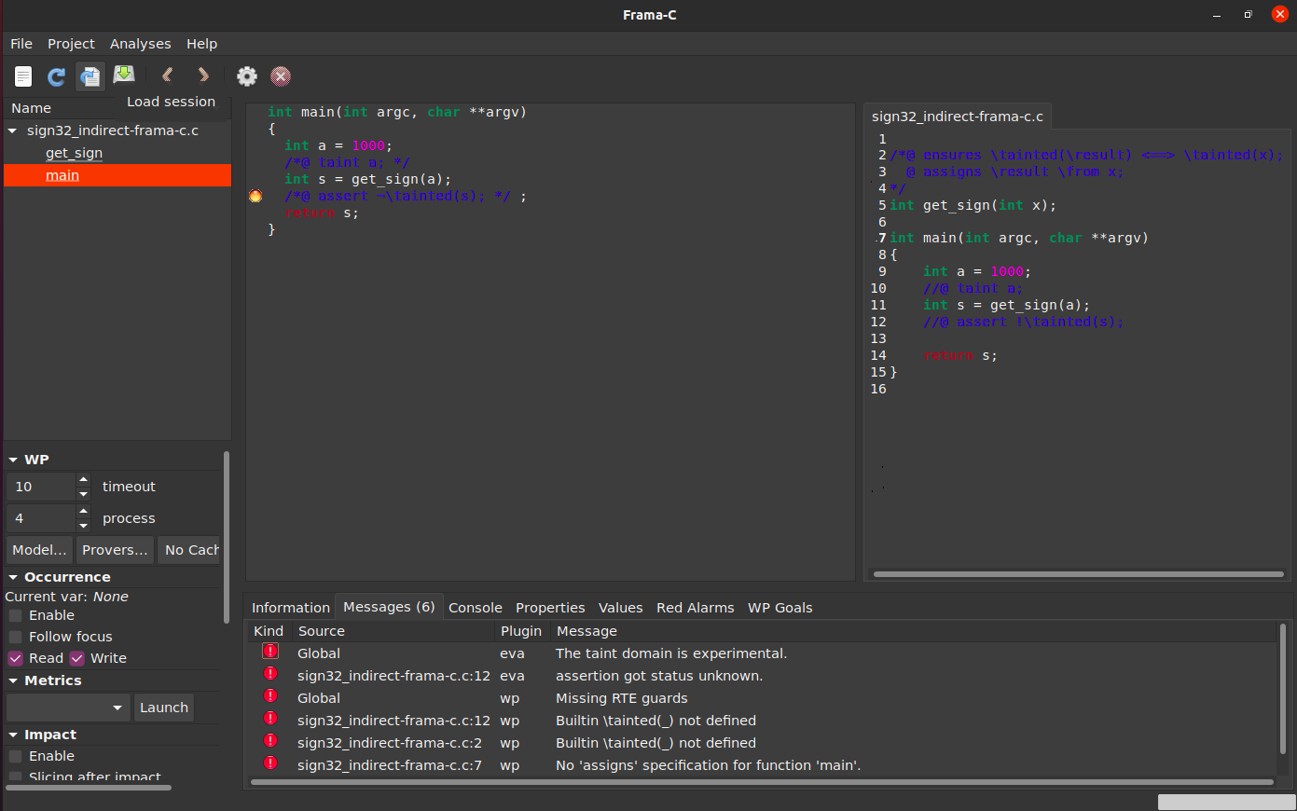Decrease the process count with down arrow
1297x811 pixels.
click(x=84, y=525)
